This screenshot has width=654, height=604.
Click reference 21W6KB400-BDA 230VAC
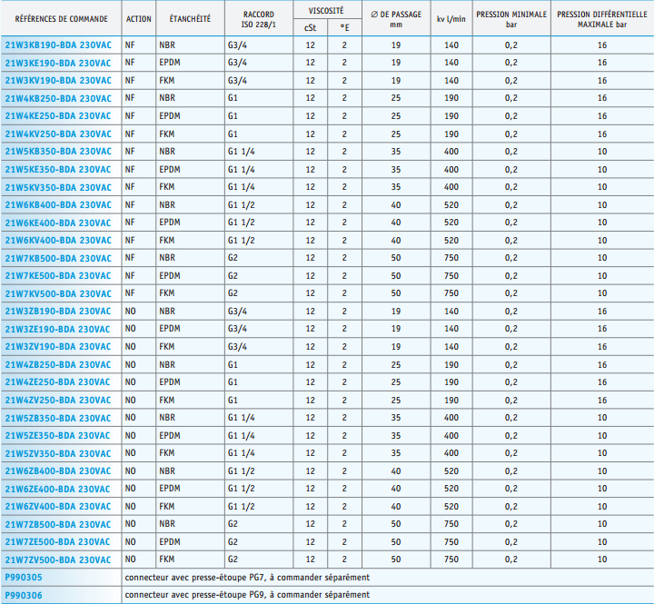pos(58,204)
